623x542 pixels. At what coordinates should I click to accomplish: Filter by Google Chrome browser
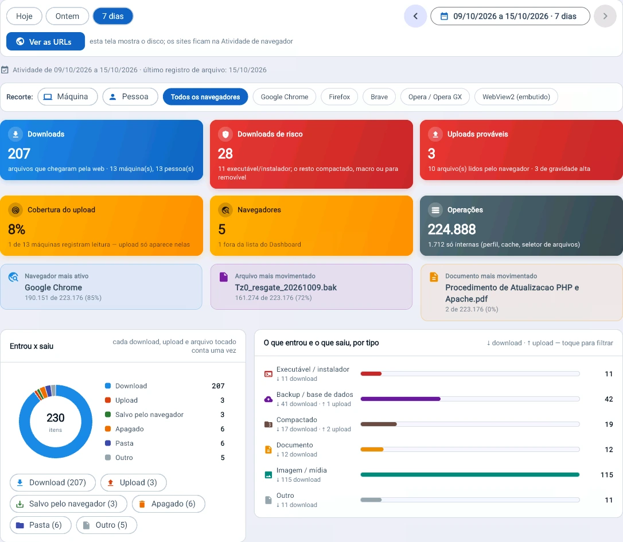coord(285,97)
